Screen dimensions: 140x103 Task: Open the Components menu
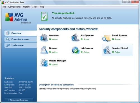pyautogui.click(x=14, y=7)
